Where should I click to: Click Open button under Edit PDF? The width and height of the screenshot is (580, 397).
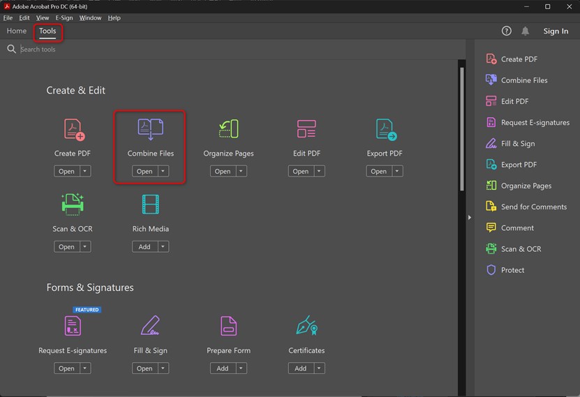point(301,171)
